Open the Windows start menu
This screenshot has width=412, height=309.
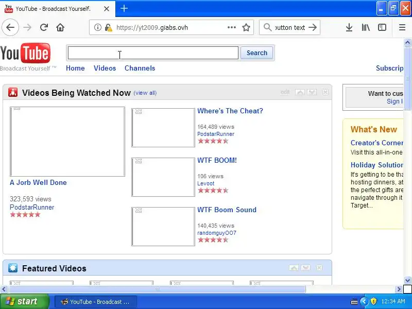pyautogui.click(x=24, y=301)
